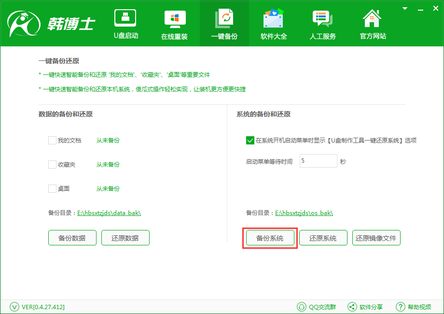Switch to the 软件大全 tab
Screen dimensions: 444x314
[273, 23]
